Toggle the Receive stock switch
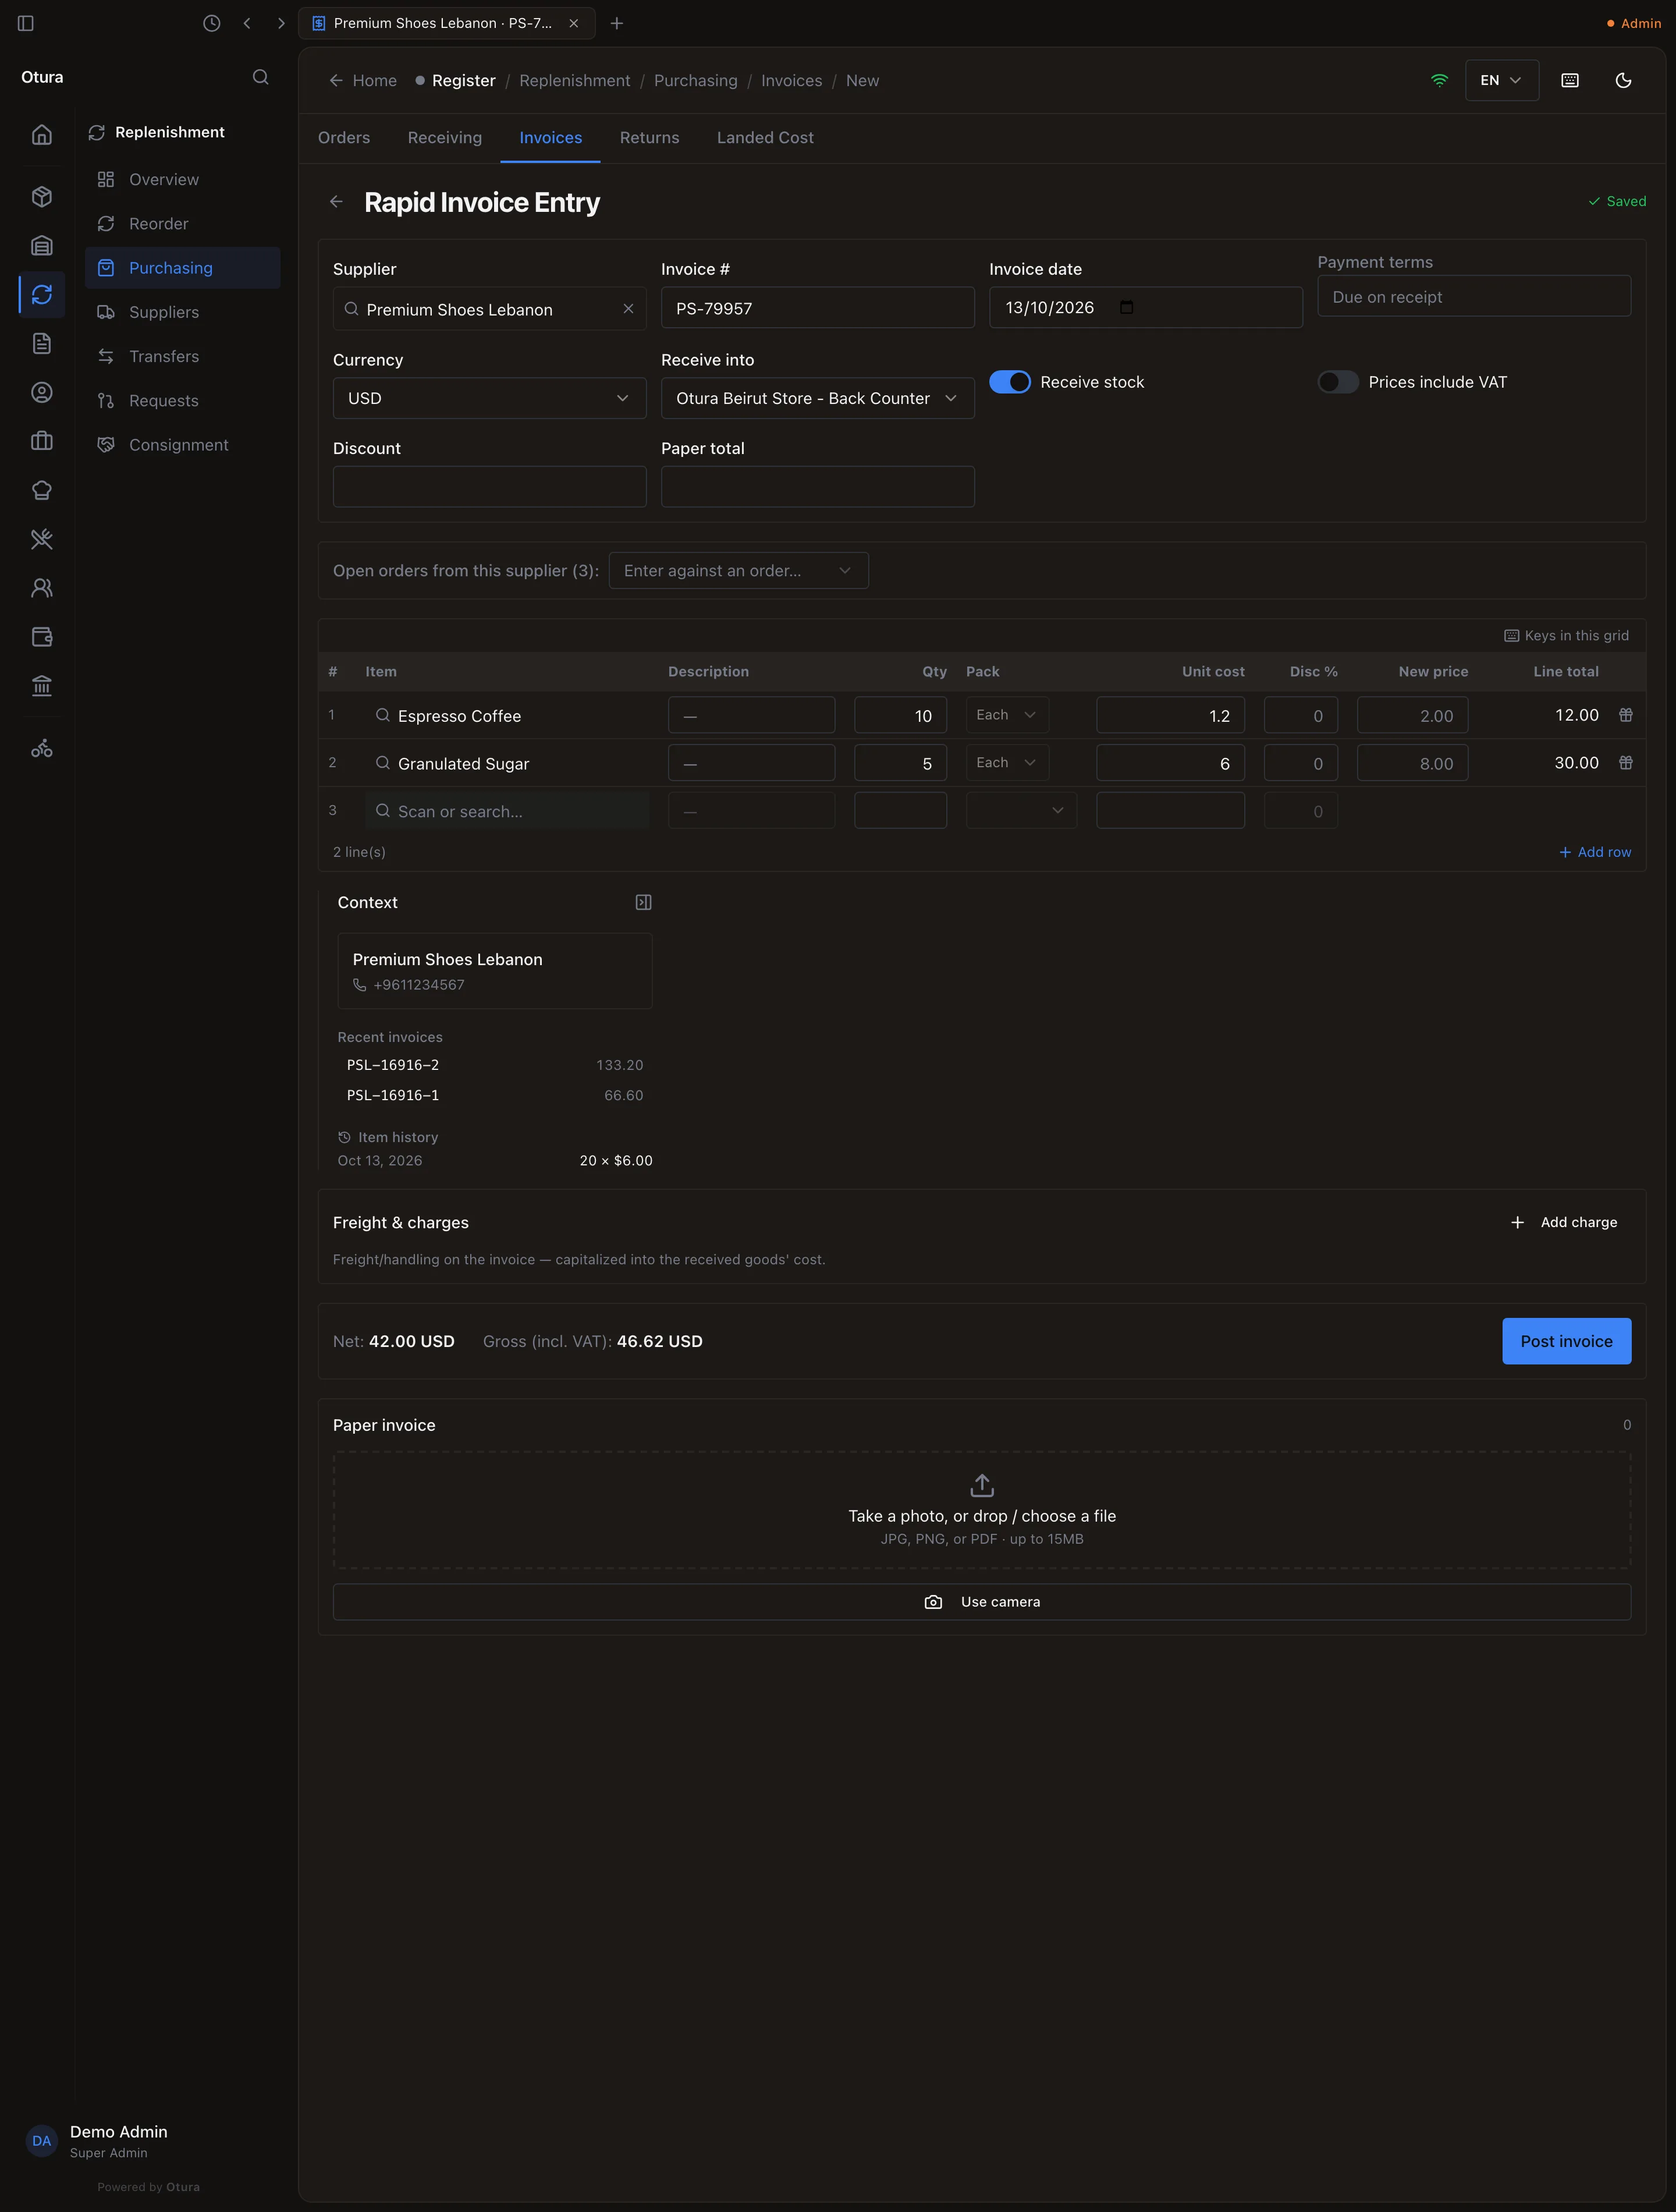1676x2212 pixels. tap(1010, 382)
